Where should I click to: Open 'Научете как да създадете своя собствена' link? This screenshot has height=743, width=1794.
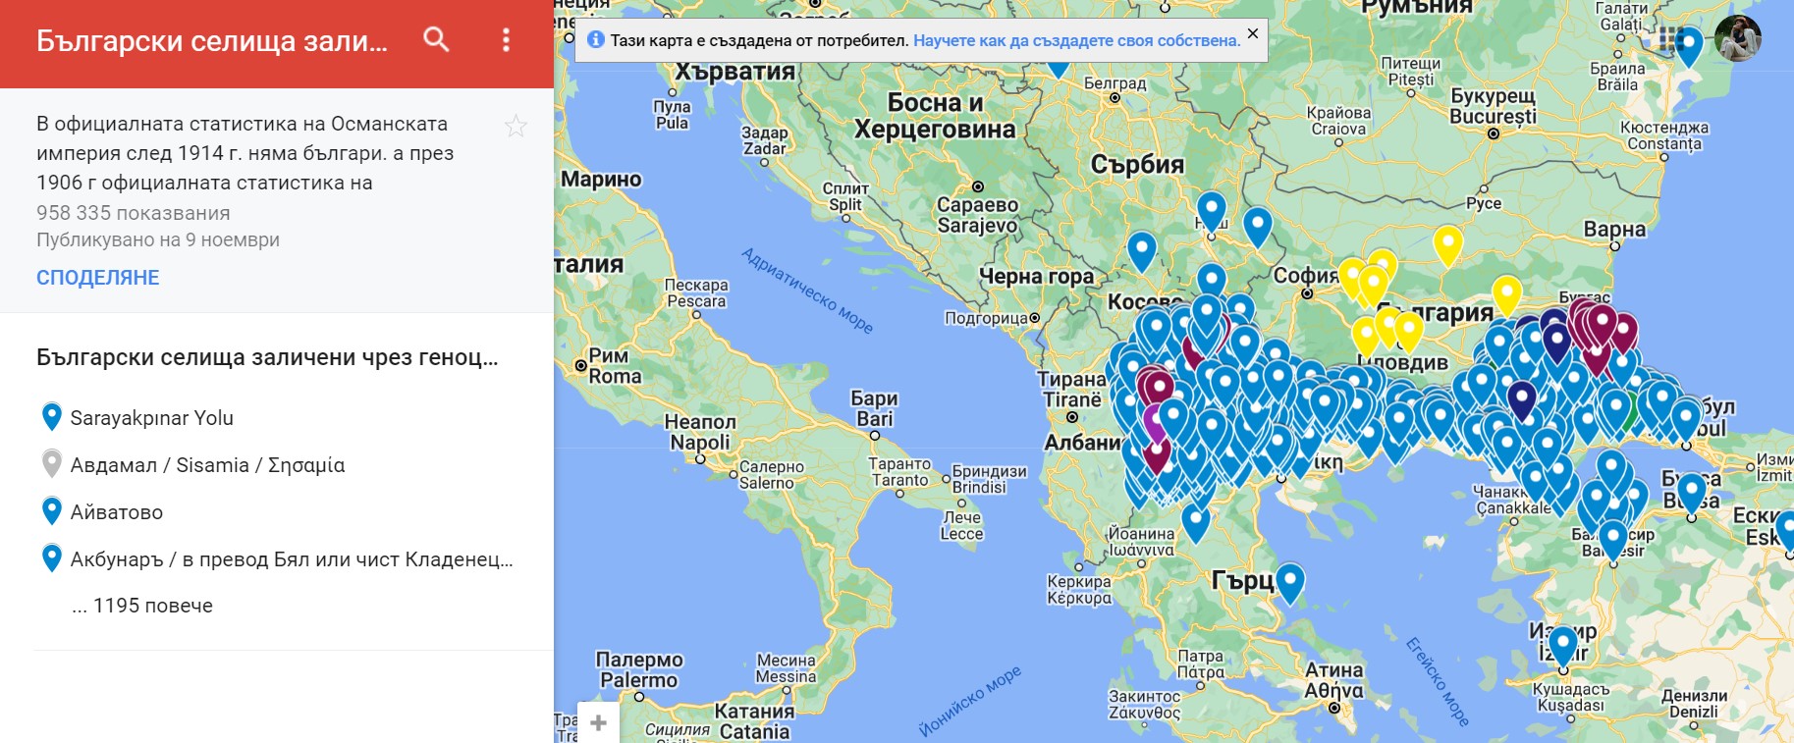pyautogui.click(x=1076, y=41)
